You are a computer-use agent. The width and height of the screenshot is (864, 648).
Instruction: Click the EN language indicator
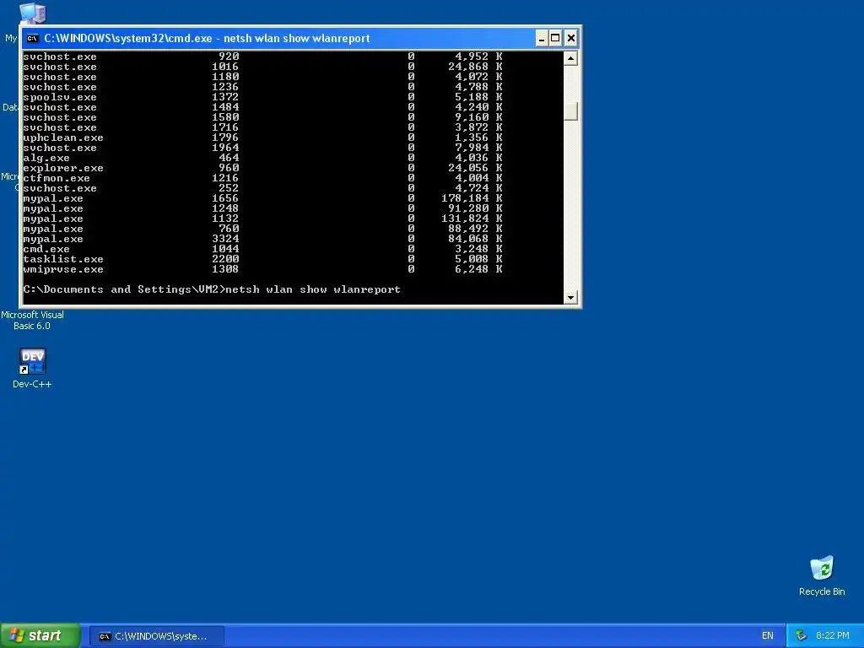click(767, 635)
